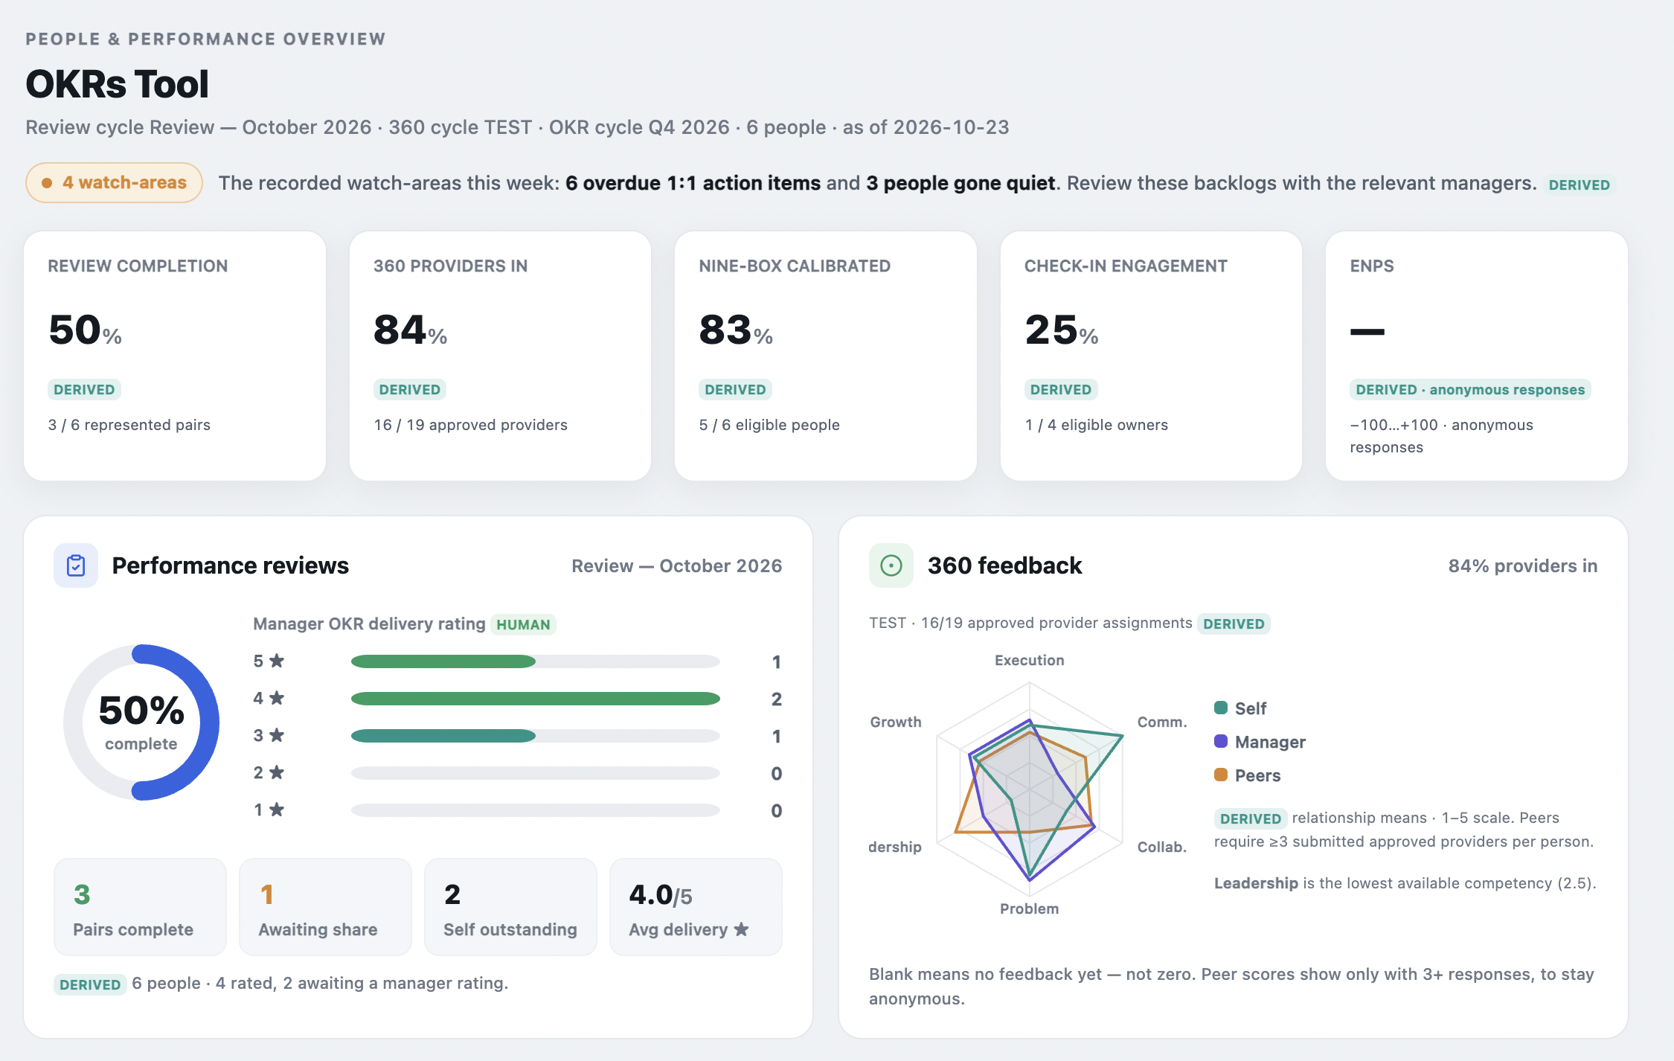Open the 360 Providers In card
1674x1061 pixels.
click(500, 356)
